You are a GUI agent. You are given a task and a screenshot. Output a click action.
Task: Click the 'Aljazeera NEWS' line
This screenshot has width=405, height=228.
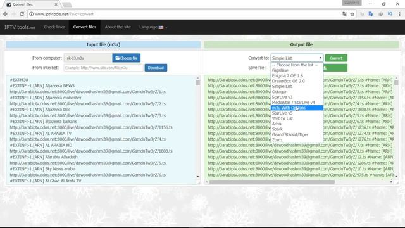click(42, 86)
